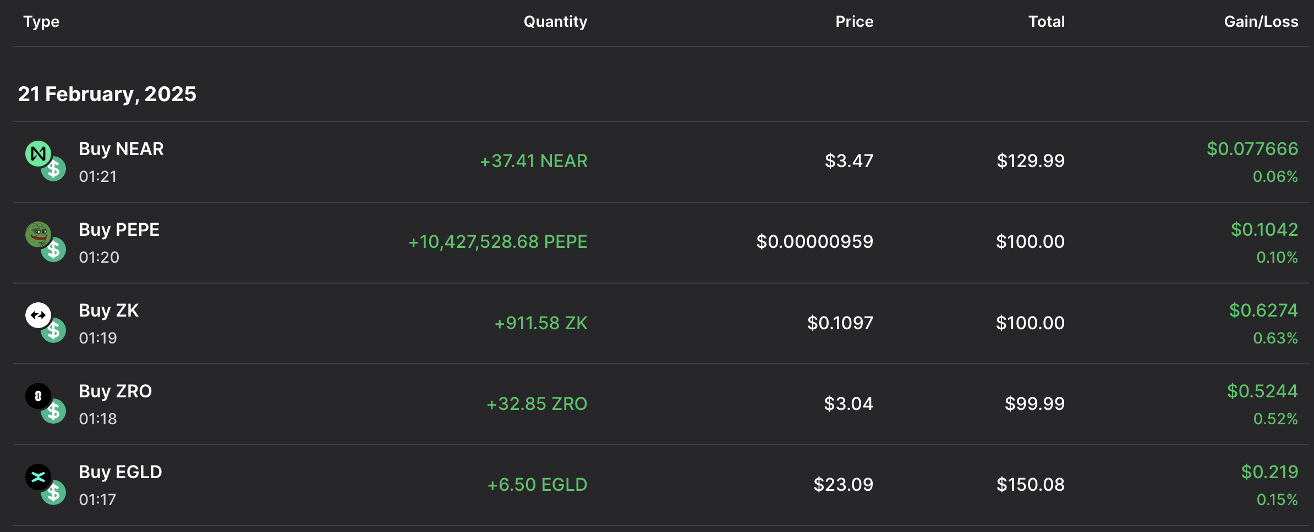Open the Buy PEPE transaction
1314x532 pixels.
(119, 230)
